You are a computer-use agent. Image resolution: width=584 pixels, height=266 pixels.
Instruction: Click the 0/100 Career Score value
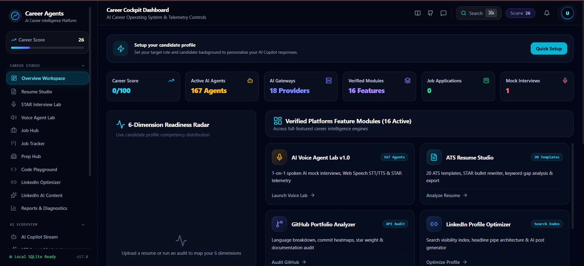pyautogui.click(x=121, y=91)
